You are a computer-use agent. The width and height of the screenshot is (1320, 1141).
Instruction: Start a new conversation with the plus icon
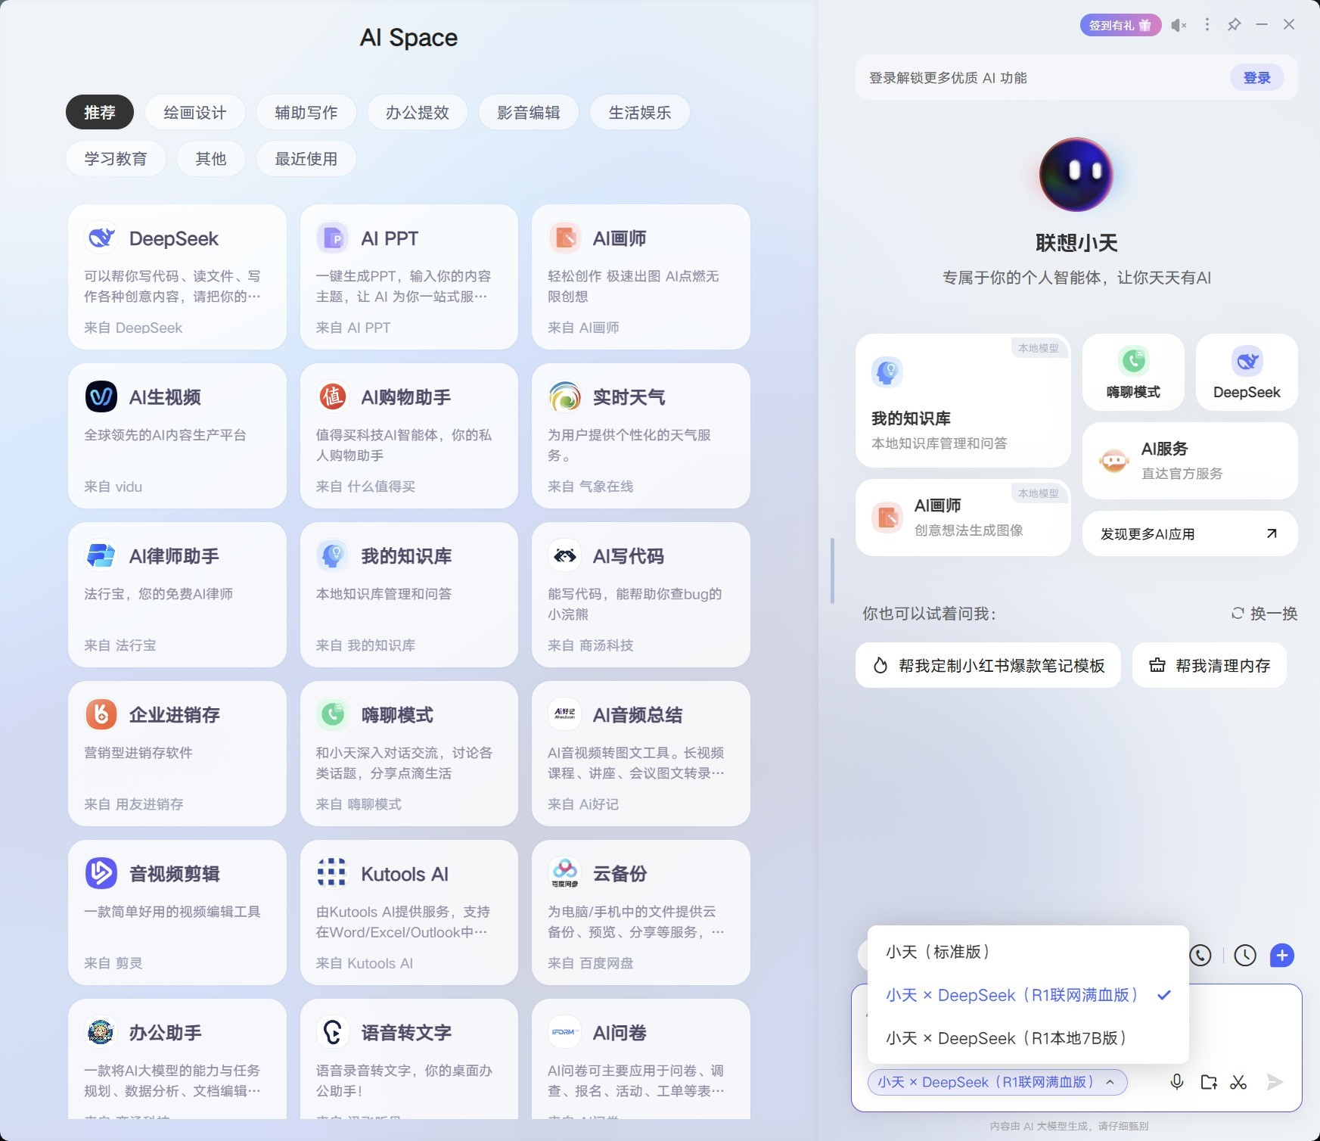click(x=1282, y=955)
